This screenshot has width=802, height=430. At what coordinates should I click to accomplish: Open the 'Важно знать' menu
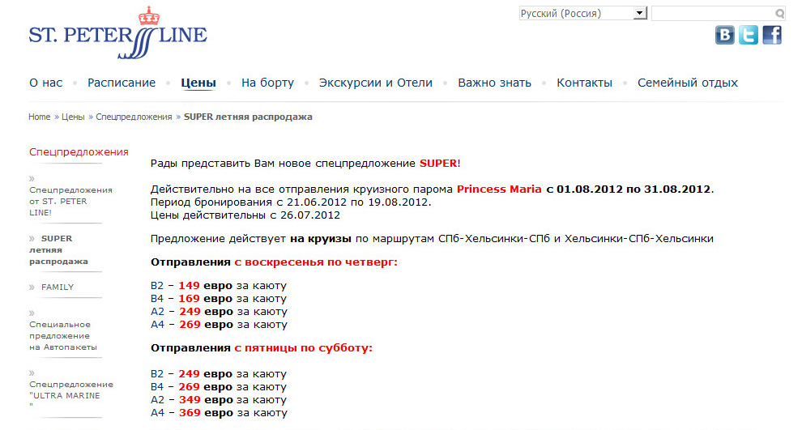(494, 83)
